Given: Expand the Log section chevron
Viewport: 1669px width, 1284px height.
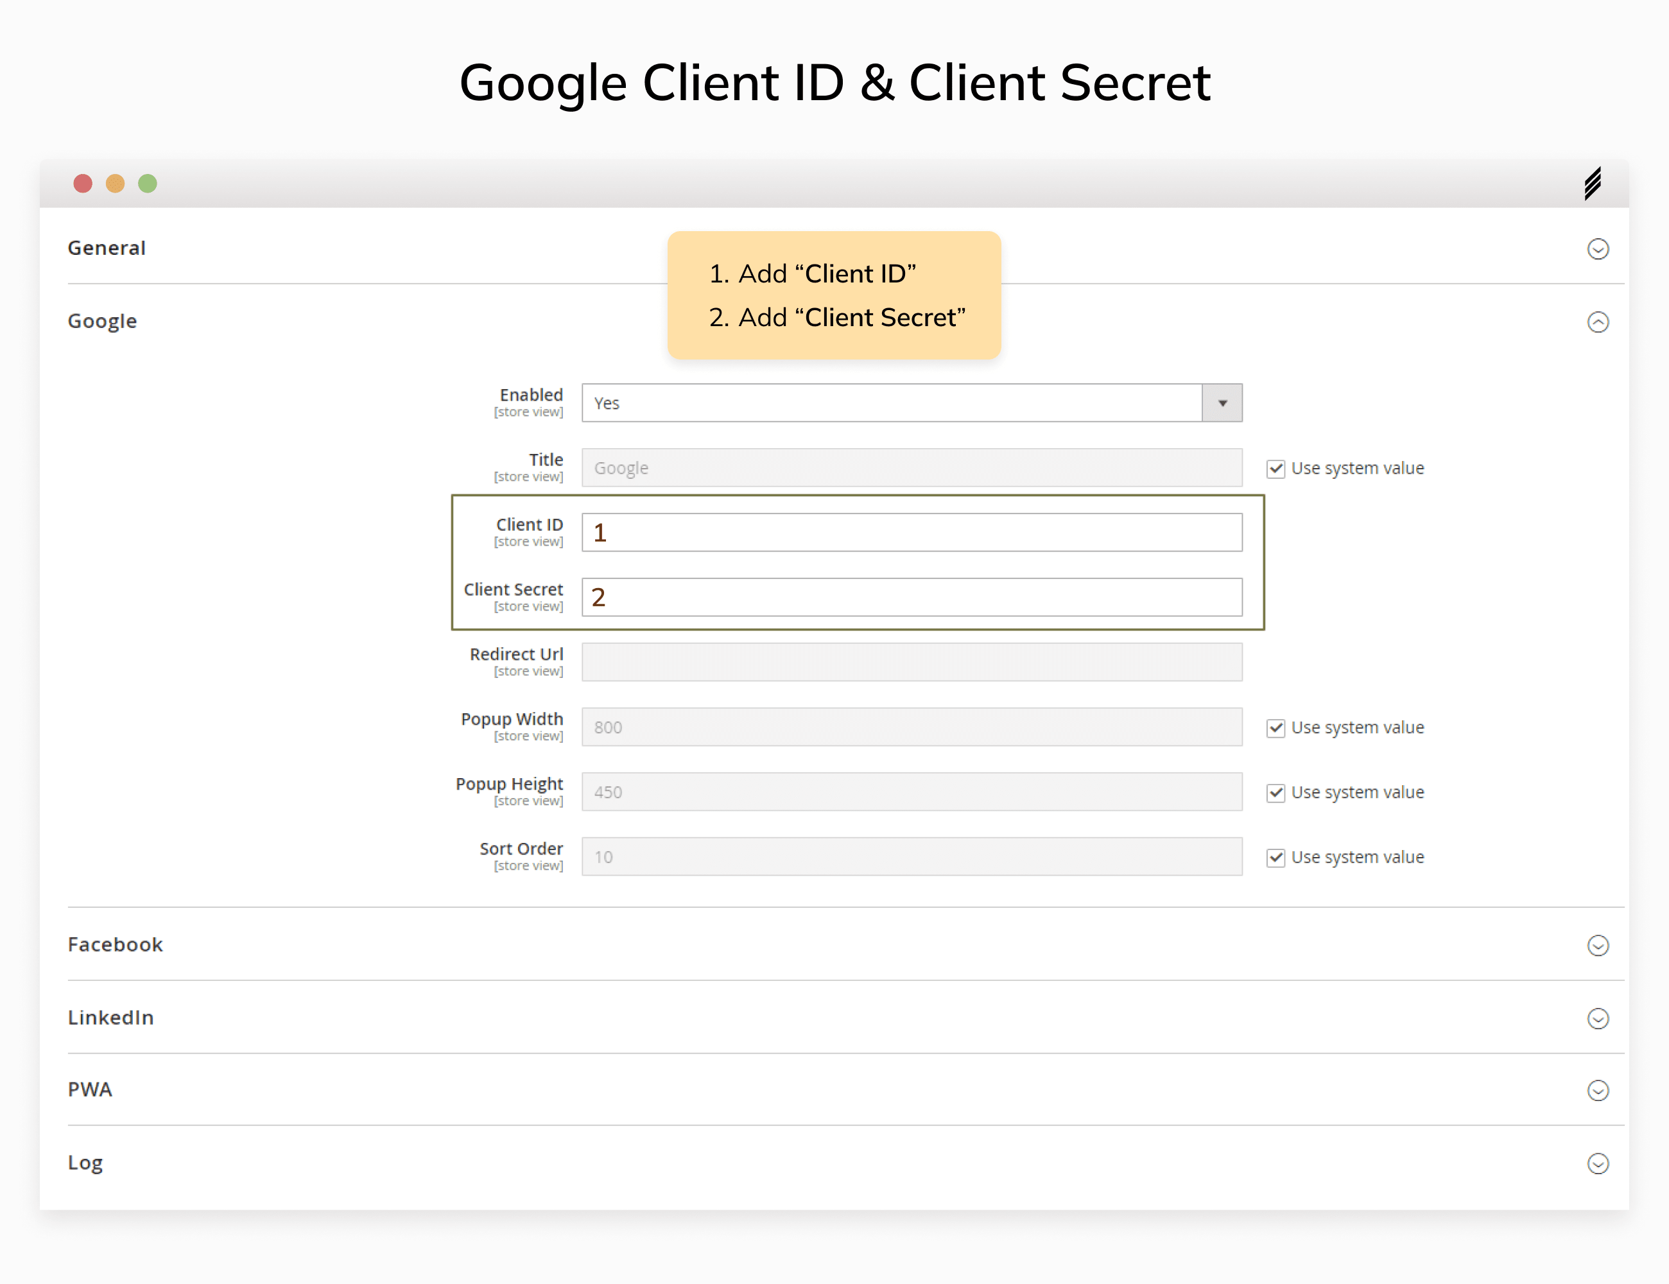Looking at the screenshot, I should (1597, 1163).
